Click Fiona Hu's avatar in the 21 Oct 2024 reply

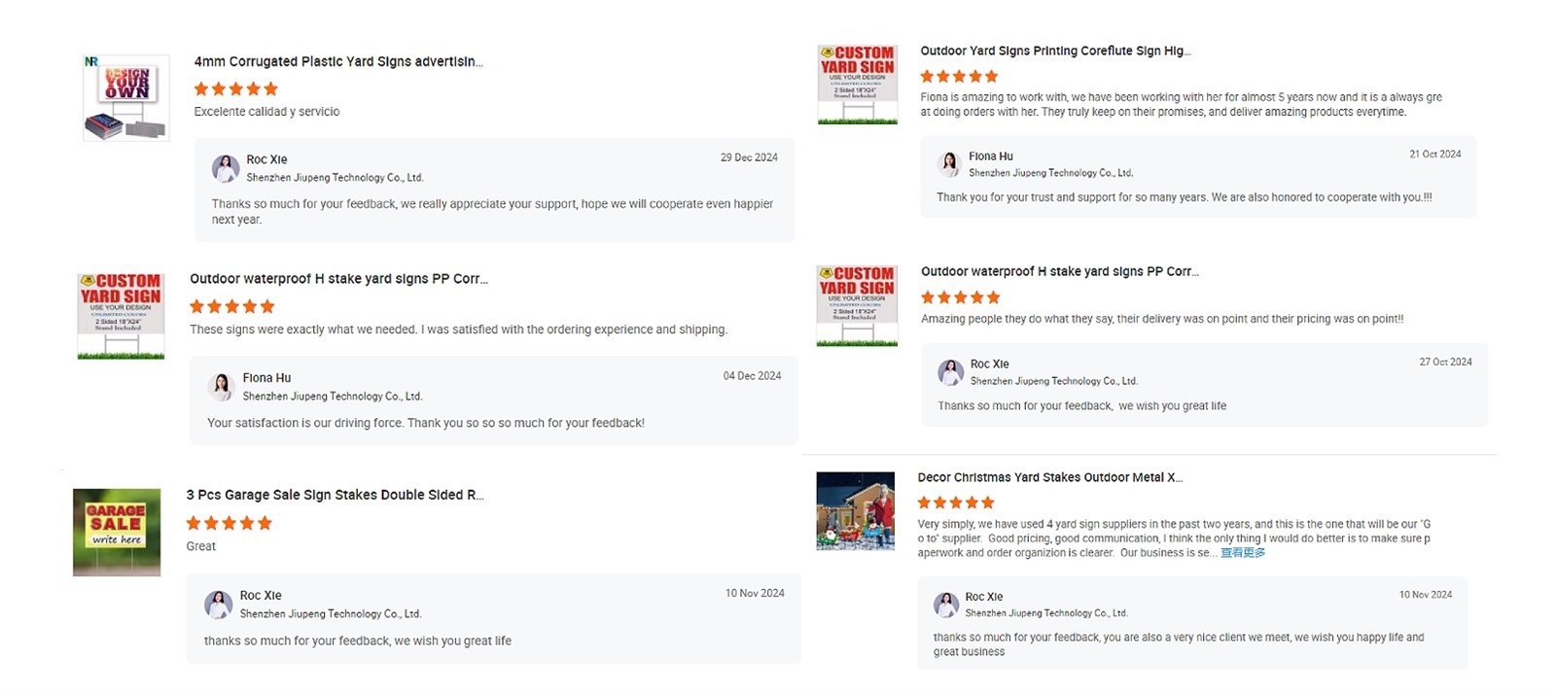tap(949, 164)
